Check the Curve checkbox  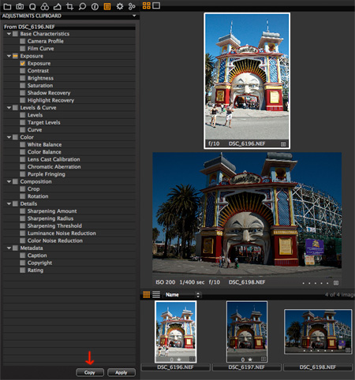[x=23, y=130]
